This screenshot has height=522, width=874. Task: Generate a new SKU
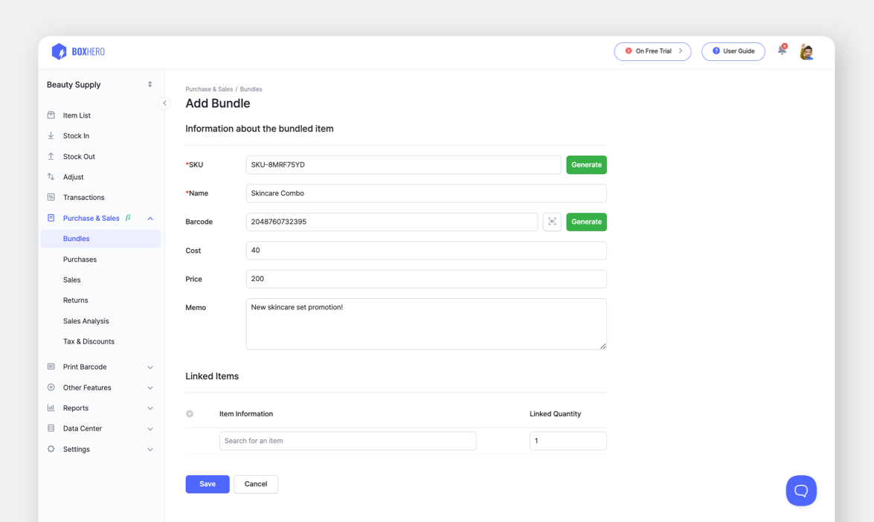coord(586,164)
